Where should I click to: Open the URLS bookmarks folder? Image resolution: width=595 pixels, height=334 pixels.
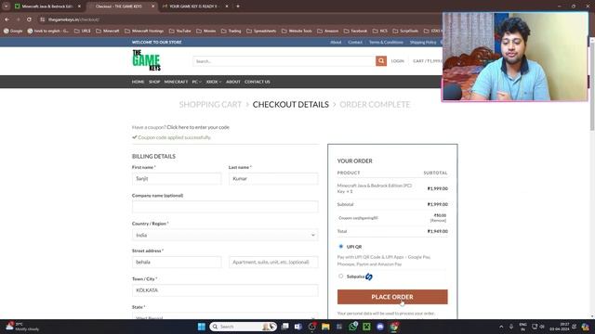pos(83,31)
